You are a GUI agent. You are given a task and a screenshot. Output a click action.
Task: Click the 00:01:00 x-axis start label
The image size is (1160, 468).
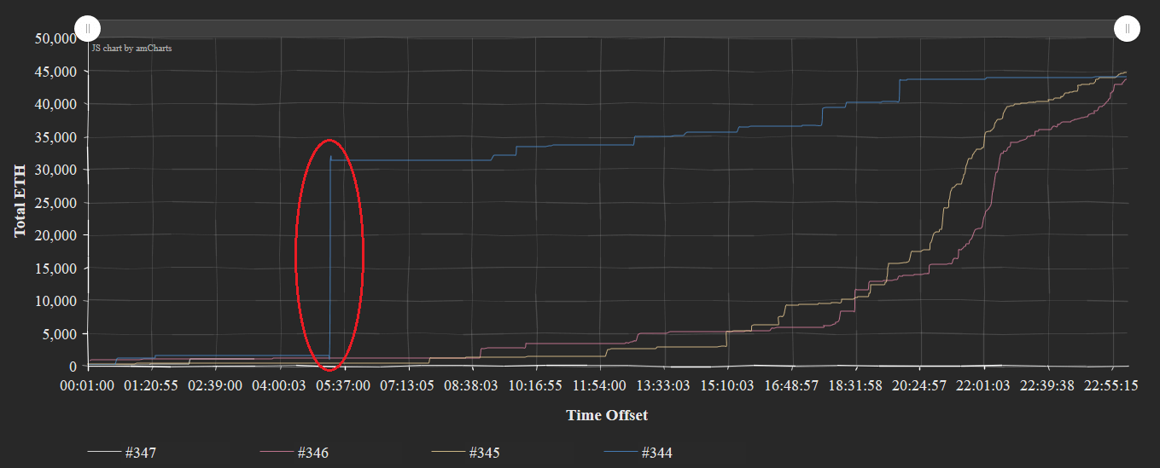coord(87,385)
